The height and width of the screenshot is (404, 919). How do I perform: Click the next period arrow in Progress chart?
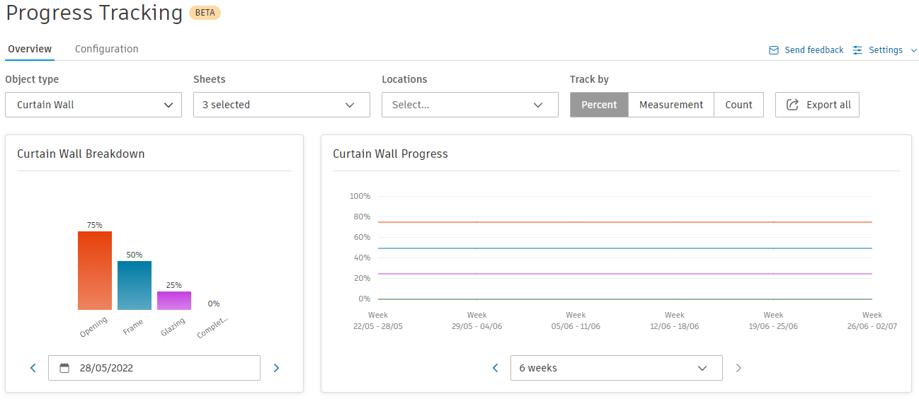738,368
